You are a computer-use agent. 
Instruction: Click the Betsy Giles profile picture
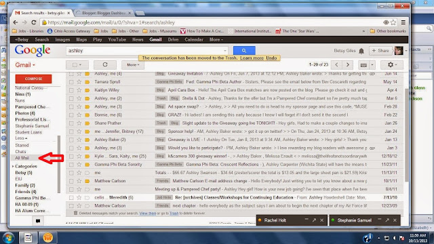point(399,51)
